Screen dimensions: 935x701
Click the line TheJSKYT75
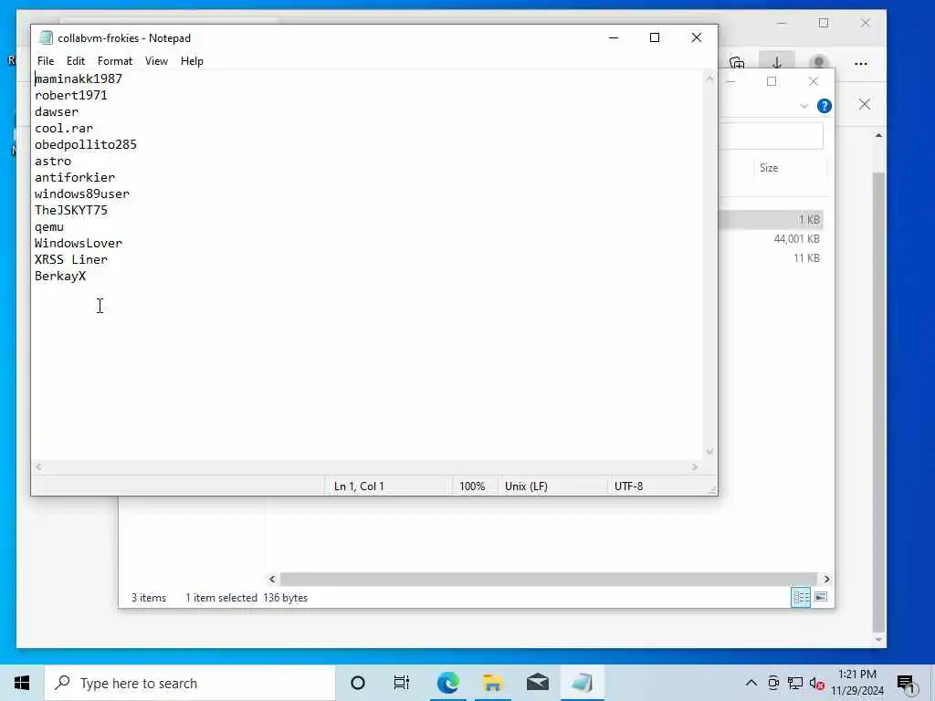click(x=71, y=211)
